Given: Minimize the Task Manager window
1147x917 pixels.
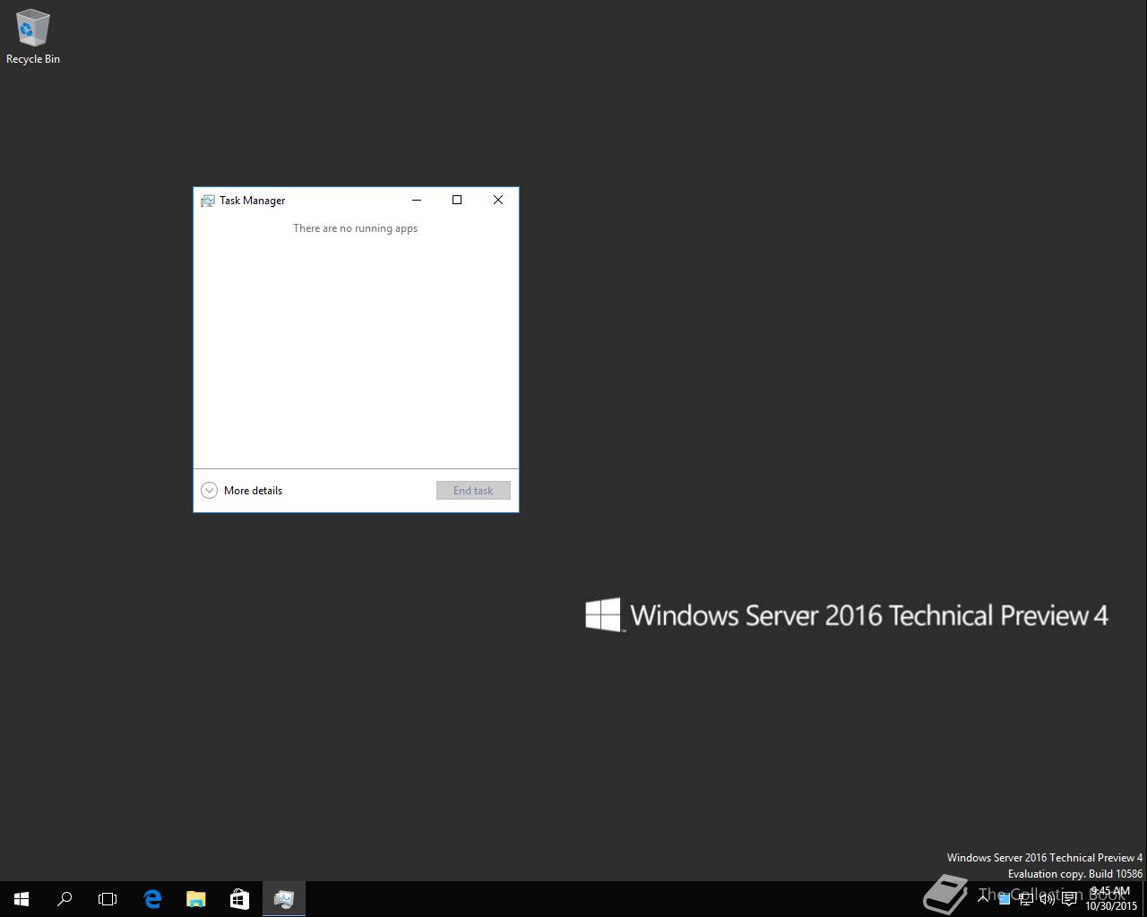Looking at the screenshot, I should click(417, 200).
